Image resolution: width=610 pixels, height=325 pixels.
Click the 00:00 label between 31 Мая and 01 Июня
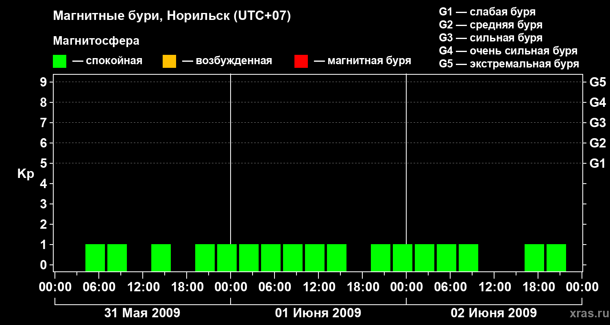click(230, 287)
